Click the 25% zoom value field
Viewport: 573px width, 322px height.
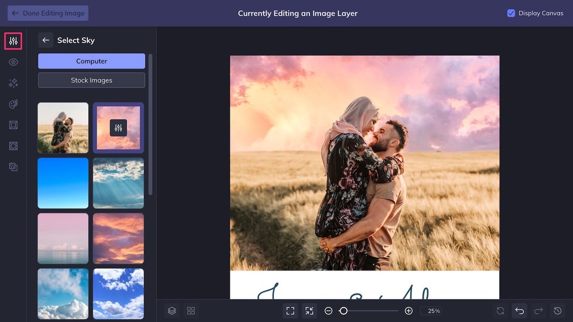pyautogui.click(x=431, y=310)
